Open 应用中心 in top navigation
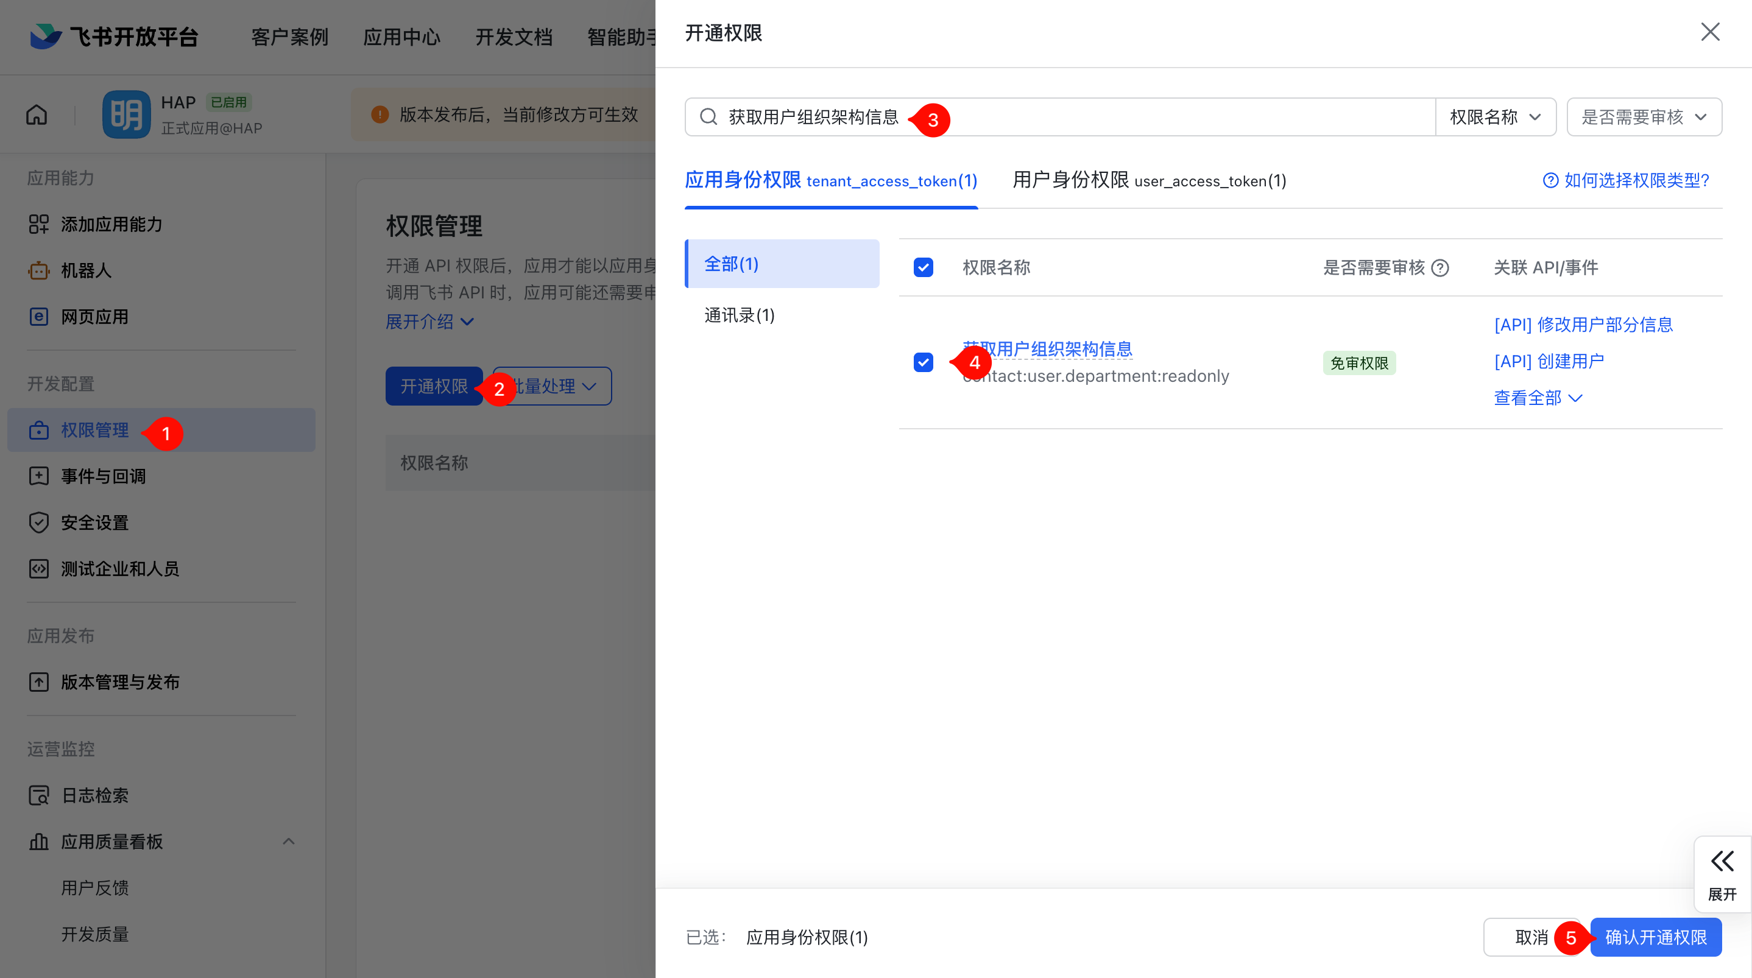The image size is (1752, 978). (x=402, y=37)
